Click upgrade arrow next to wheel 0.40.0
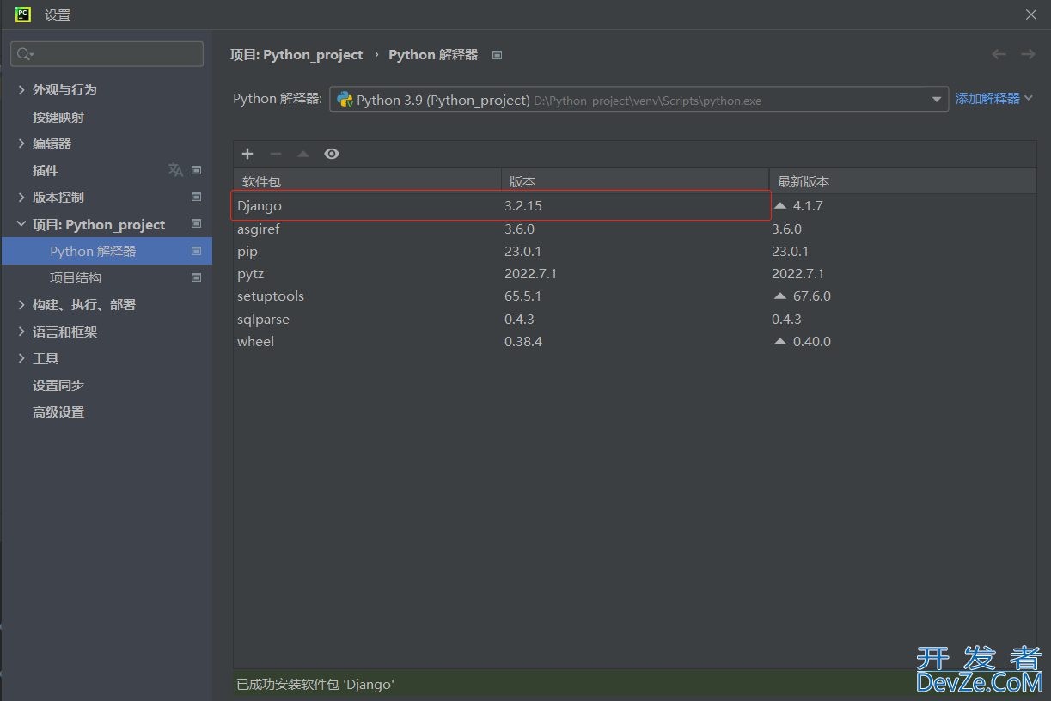1051x701 pixels. coord(780,341)
